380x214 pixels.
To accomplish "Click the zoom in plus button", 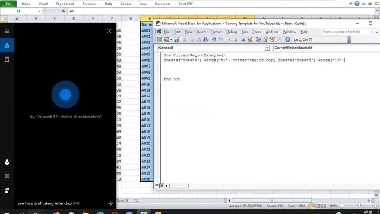I will 376,206.
